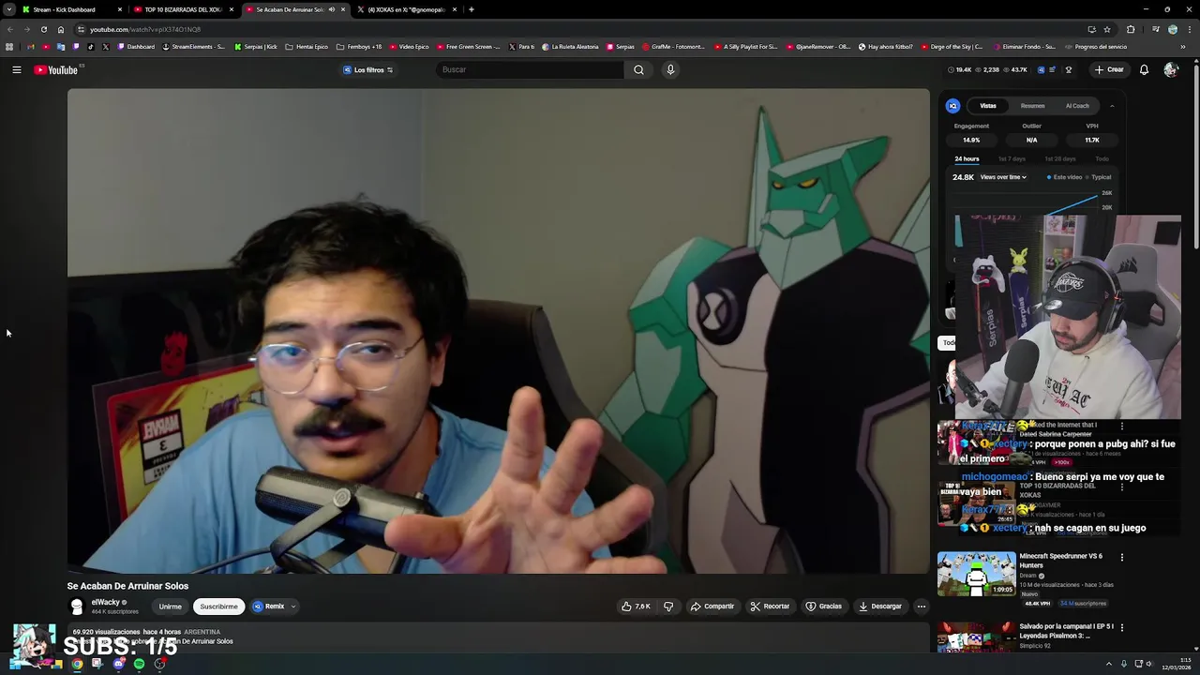Open the StreamElements bookmark
The height and width of the screenshot is (675, 1200).
tap(193, 47)
